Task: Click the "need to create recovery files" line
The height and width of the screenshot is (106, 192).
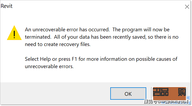Action: pos(58,44)
